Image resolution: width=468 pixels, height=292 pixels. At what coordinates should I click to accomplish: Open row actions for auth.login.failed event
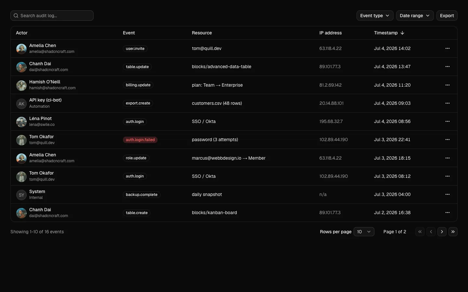coord(448,140)
